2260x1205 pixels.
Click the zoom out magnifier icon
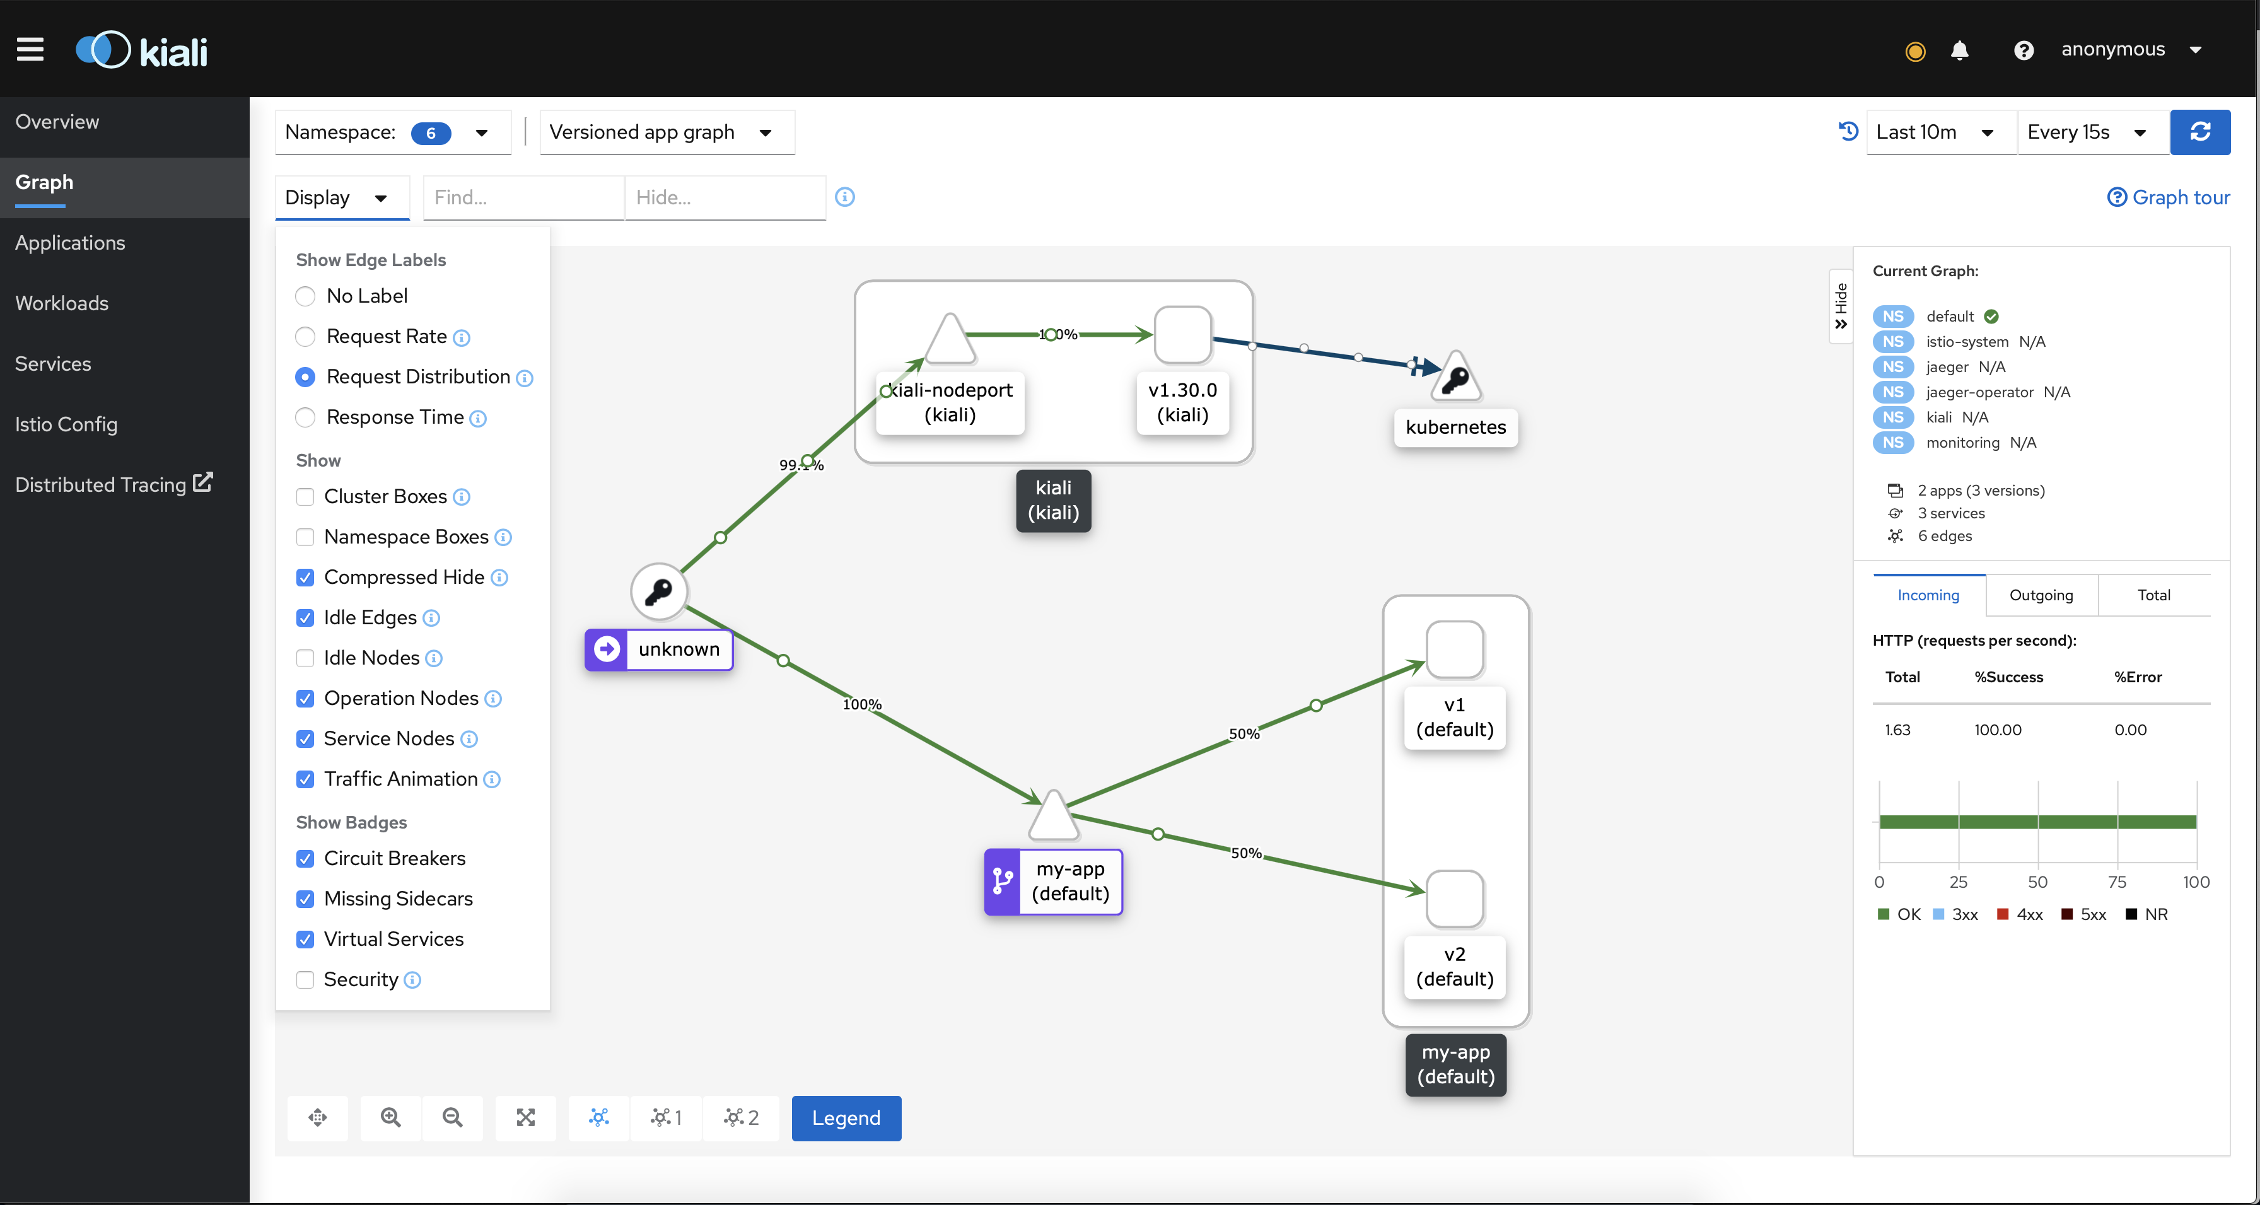point(453,1117)
